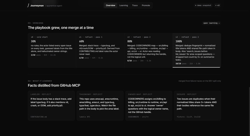Click the '03 · VERSIONS' section label
Viewport: 250px width, 136px height.
[36, 23]
